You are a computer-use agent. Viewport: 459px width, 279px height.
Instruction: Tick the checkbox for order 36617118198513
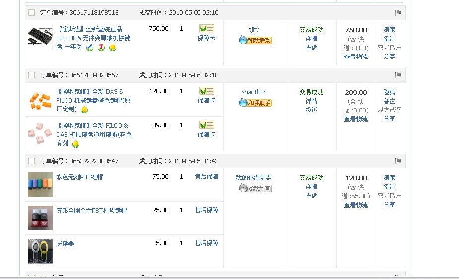(32, 13)
